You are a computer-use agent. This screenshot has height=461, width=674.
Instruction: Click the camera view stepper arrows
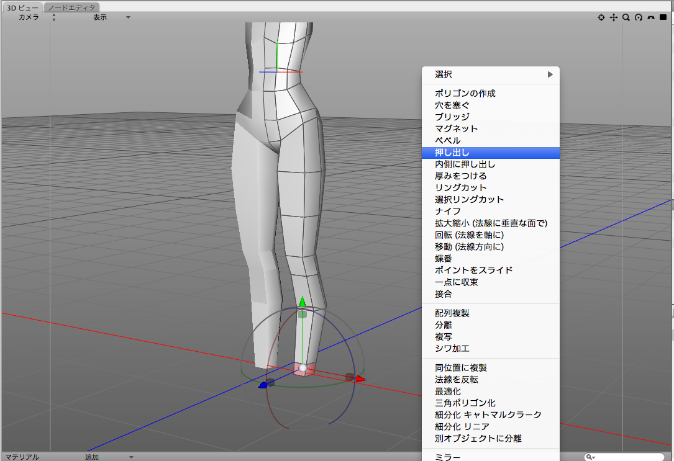pos(54,17)
